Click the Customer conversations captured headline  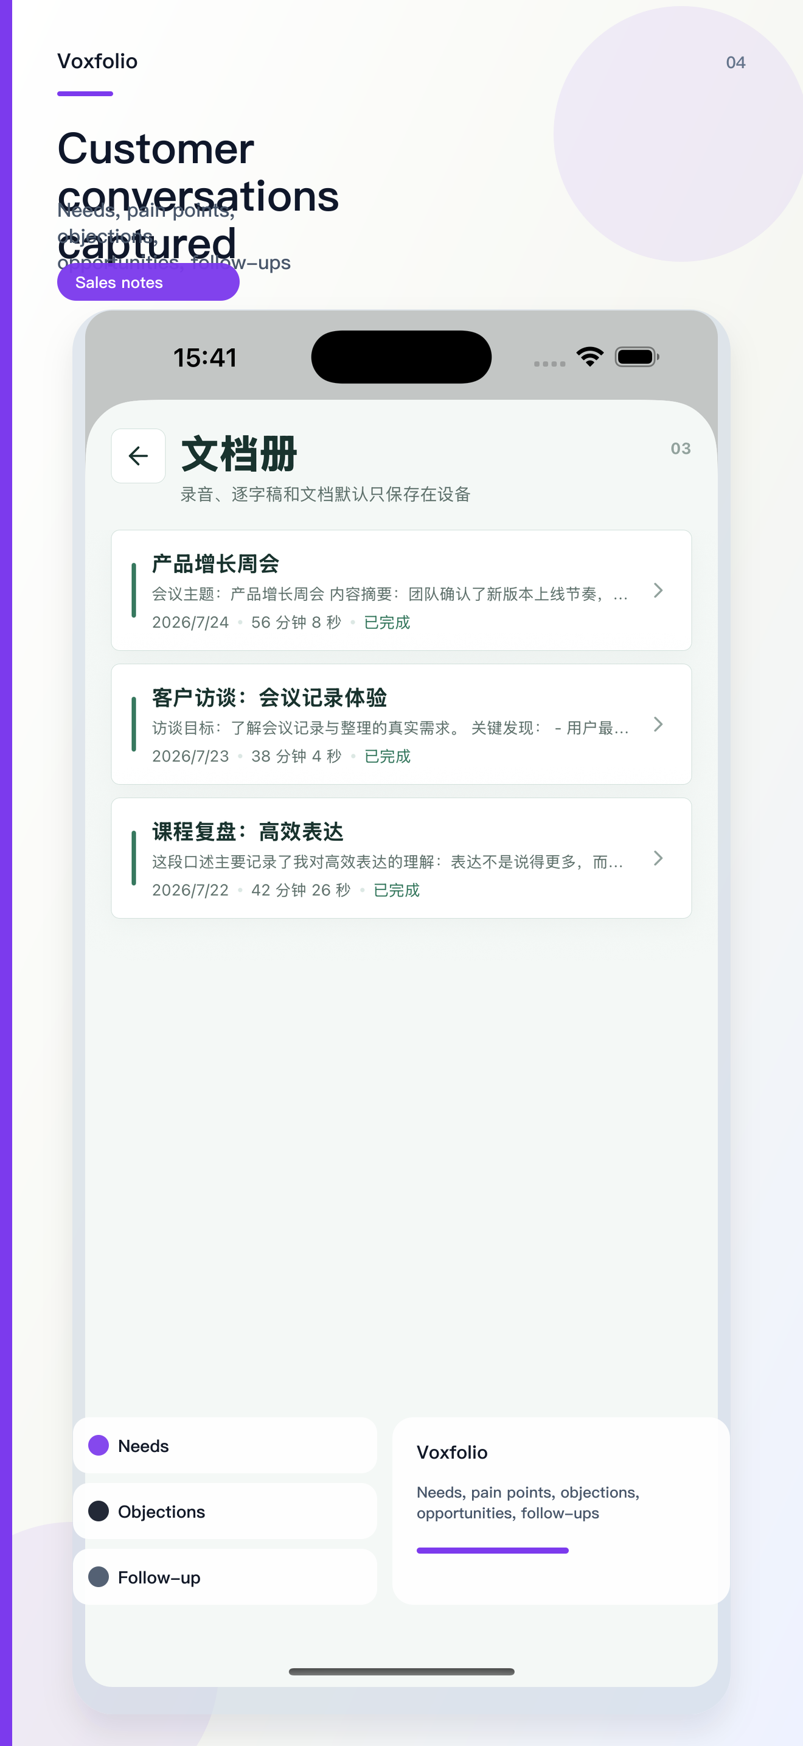click(x=198, y=195)
